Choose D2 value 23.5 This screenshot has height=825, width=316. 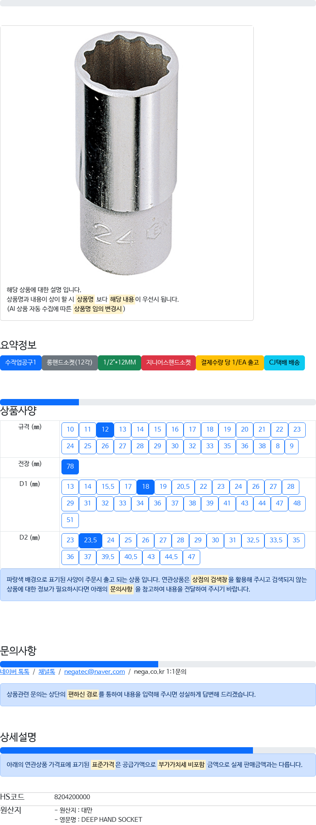90,540
